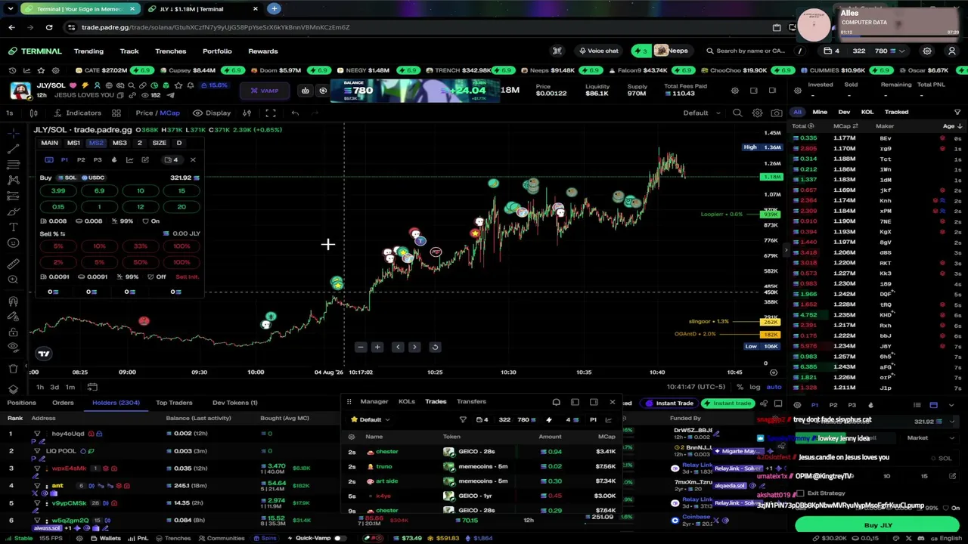The image size is (968, 544).
Task: Click the chart zoom out minus button
Action: (x=360, y=347)
